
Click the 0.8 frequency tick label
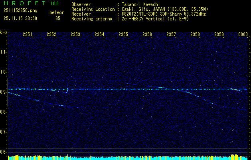point(4,112)
